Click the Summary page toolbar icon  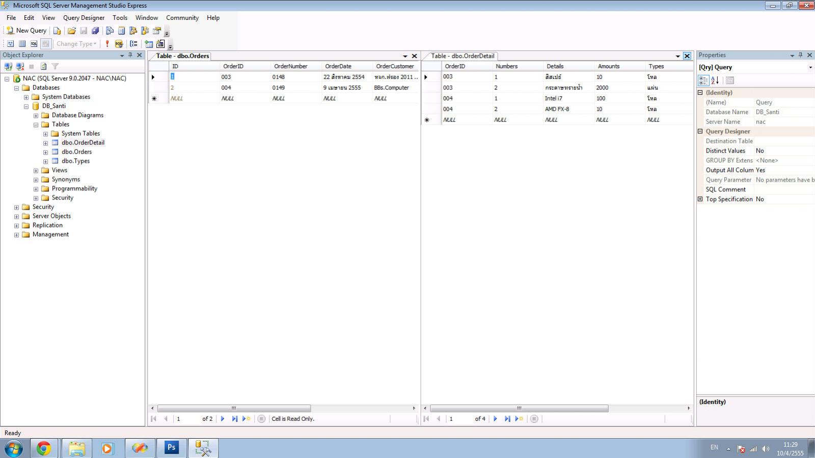[x=121, y=31]
